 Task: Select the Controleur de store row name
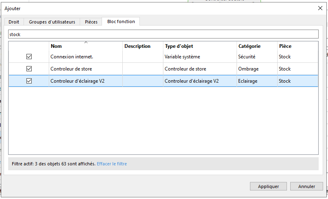pos(71,69)
